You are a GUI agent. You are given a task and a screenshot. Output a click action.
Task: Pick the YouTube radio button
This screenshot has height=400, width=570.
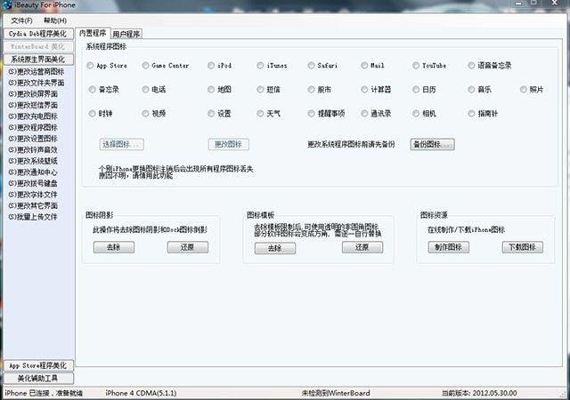click(x=416, y=66)
